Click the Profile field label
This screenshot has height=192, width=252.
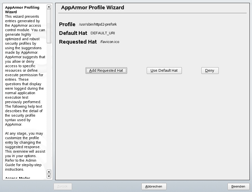(x=67, y=24)
